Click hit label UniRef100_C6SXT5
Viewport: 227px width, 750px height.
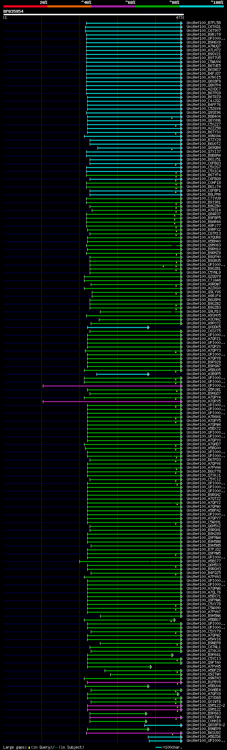[x=204, y=331]
